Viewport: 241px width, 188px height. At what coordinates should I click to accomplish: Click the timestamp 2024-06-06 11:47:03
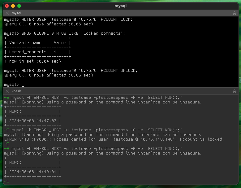click(33, 121)
